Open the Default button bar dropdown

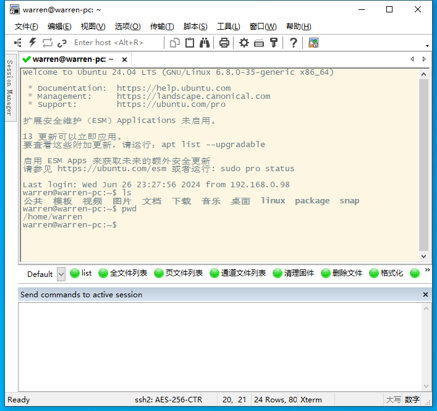pyautogui.click(x=61, y=274)
